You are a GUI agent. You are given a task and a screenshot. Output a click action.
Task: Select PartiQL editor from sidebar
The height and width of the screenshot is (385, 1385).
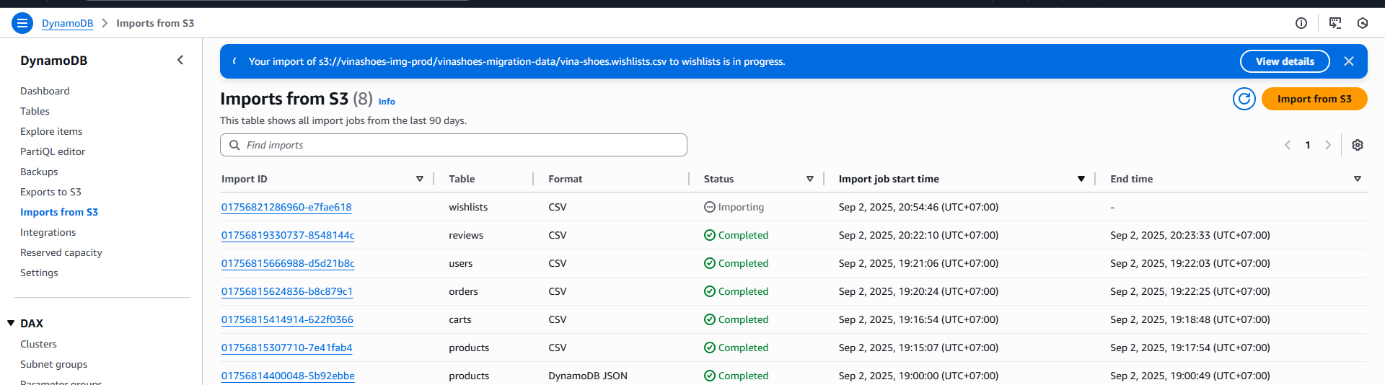(53, 151)
